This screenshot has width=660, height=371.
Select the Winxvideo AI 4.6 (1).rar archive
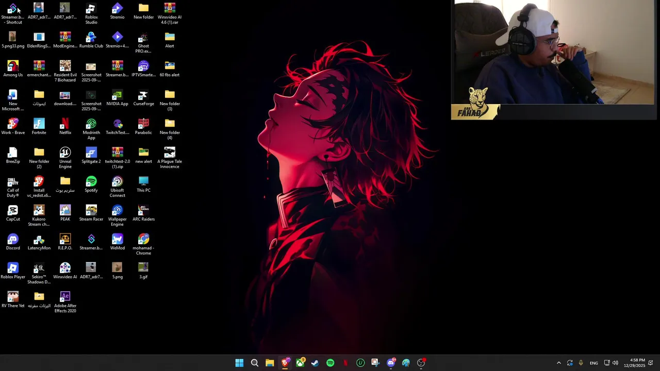[x=170, y=13]
